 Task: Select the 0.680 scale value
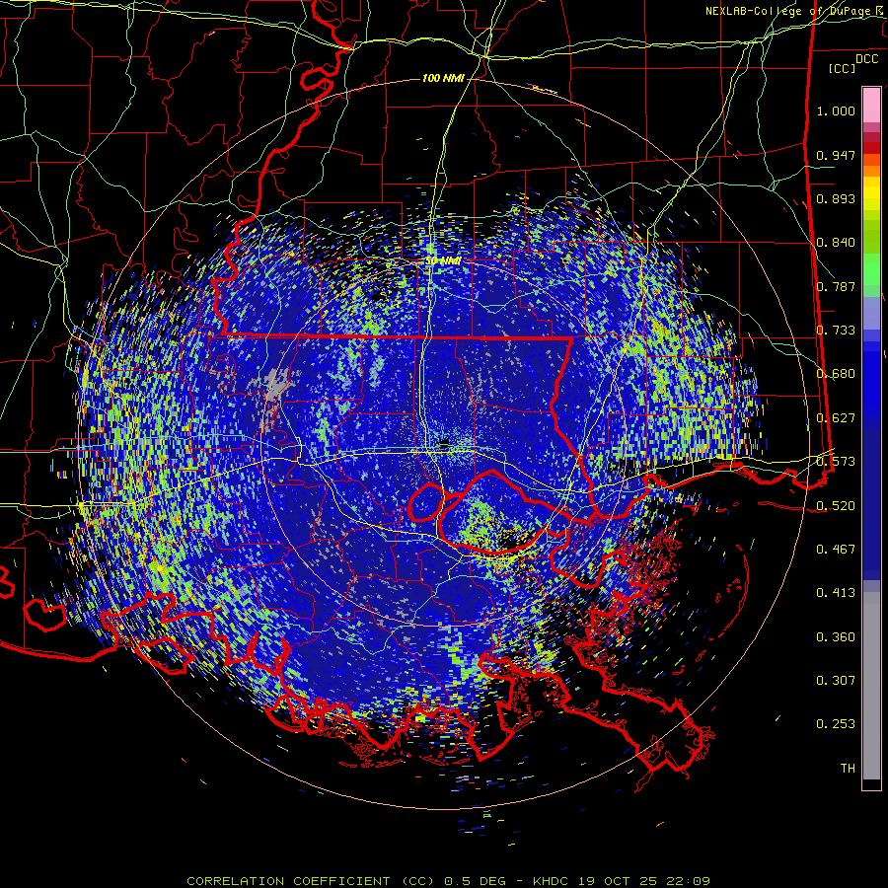pyautogui.click(x=836, y=374)
